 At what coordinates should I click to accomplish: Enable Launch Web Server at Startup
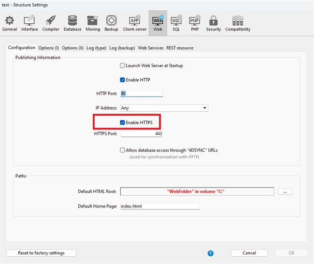tap(122, 65)
